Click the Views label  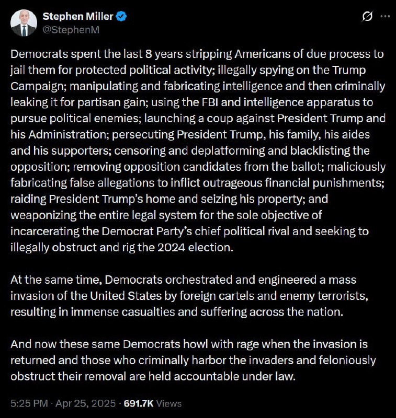[168, 403]
